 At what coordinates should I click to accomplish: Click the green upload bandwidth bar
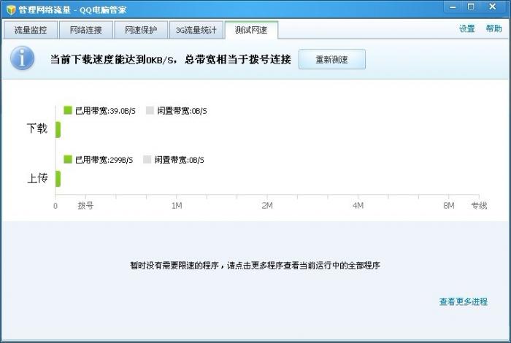coord(58,179)
